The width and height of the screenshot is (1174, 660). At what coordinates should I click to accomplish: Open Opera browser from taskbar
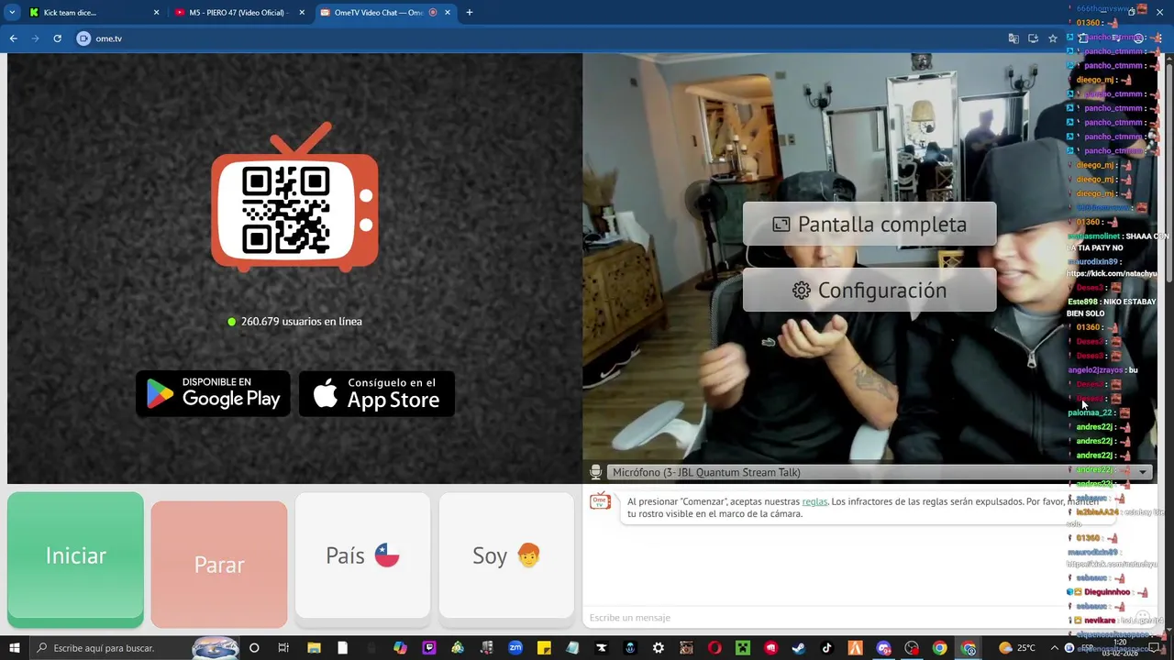tap(714, 648)
